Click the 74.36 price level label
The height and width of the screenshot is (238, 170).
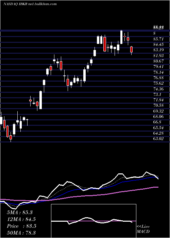point(158,89)
